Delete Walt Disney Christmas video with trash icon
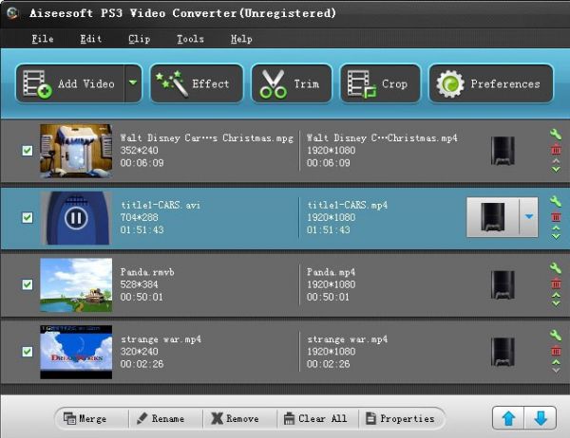This screenshot has width=570, height=438. pyautogui.click(x=556, y=149)
